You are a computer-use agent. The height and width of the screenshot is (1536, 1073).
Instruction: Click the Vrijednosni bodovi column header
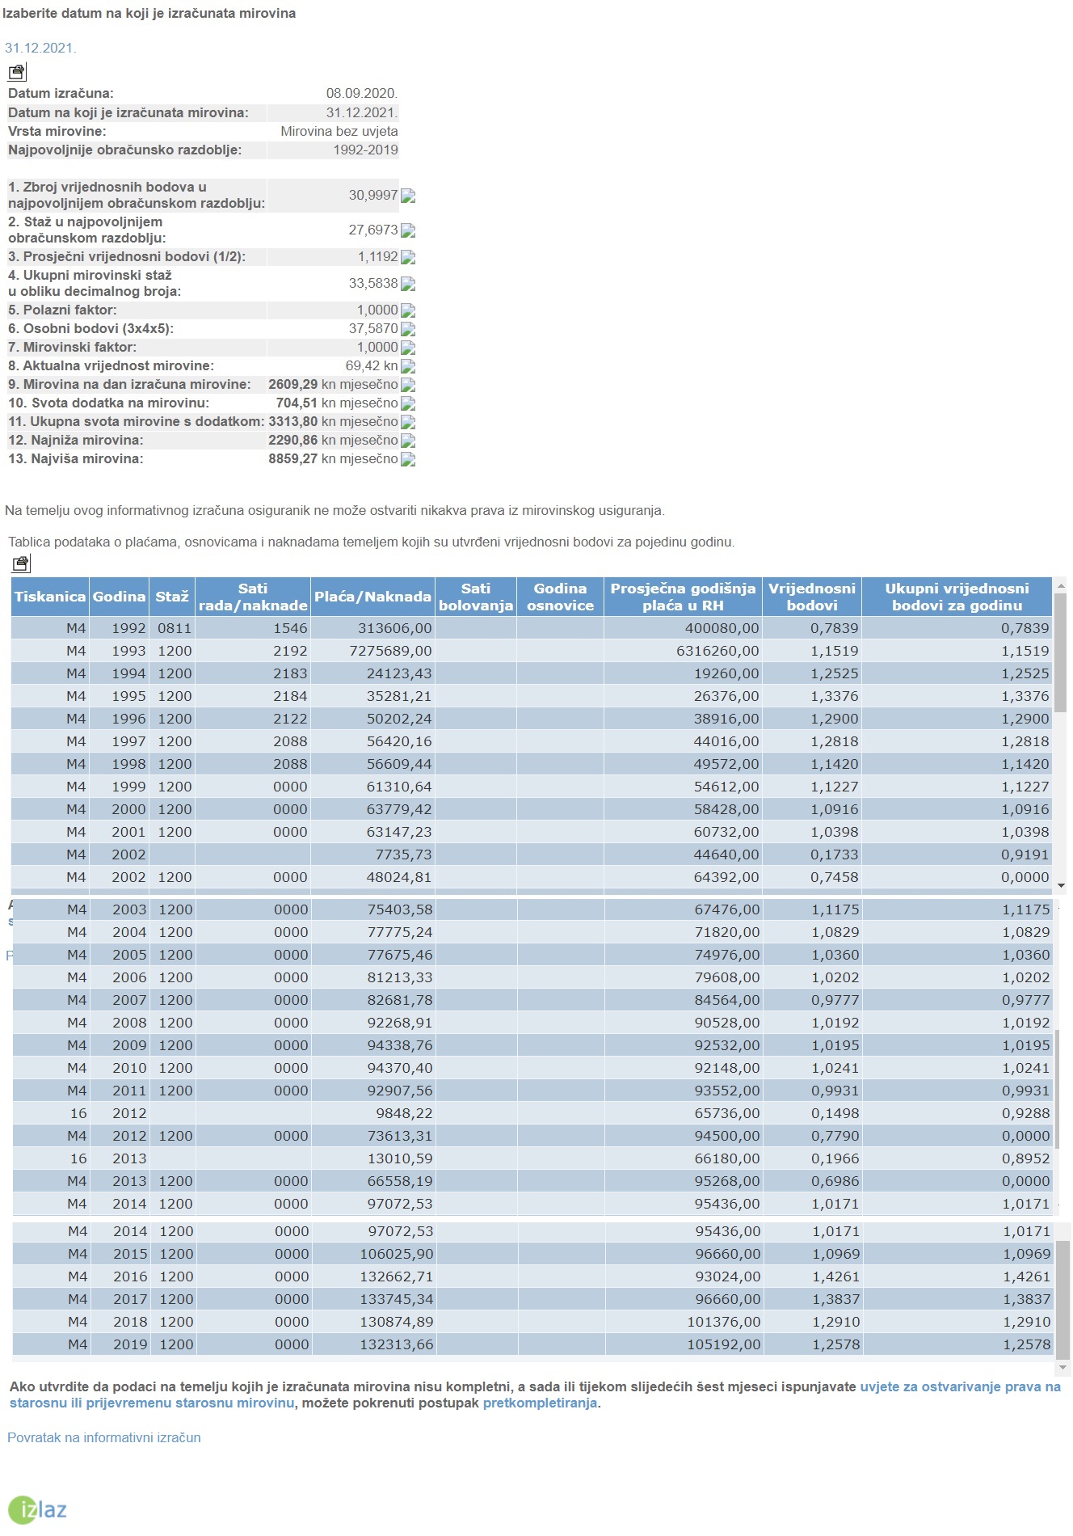click(x=812, y=597)
